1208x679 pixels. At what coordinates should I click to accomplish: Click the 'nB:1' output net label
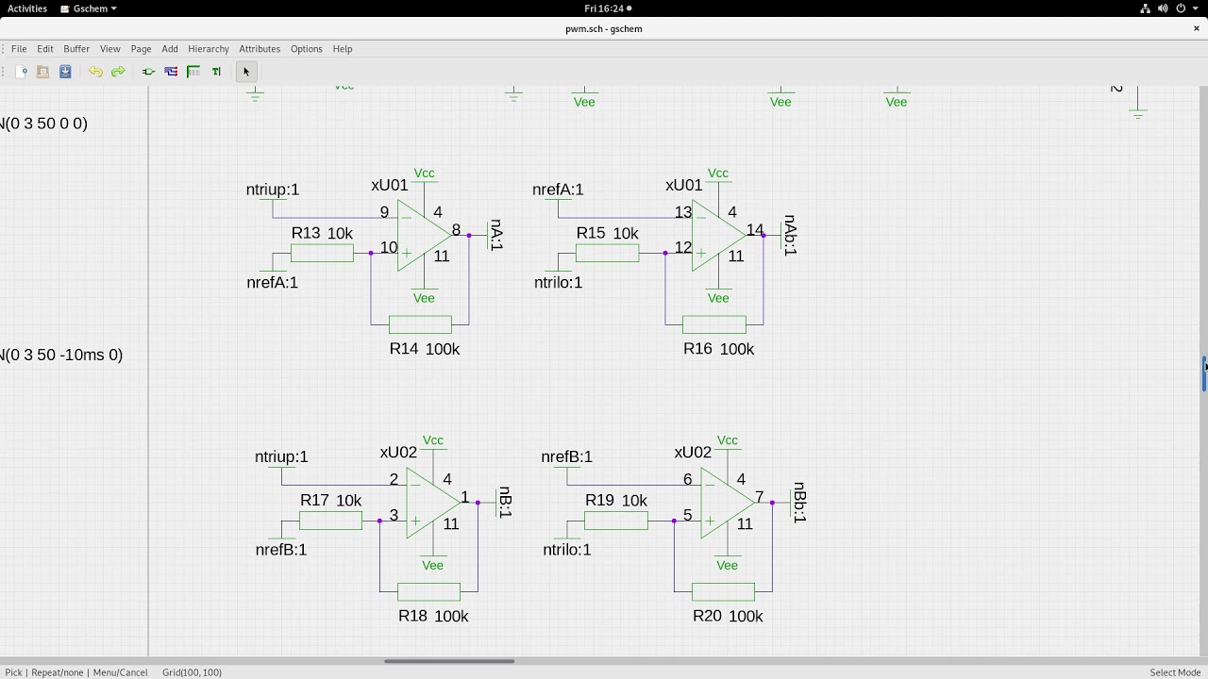(x=506, y=503)
